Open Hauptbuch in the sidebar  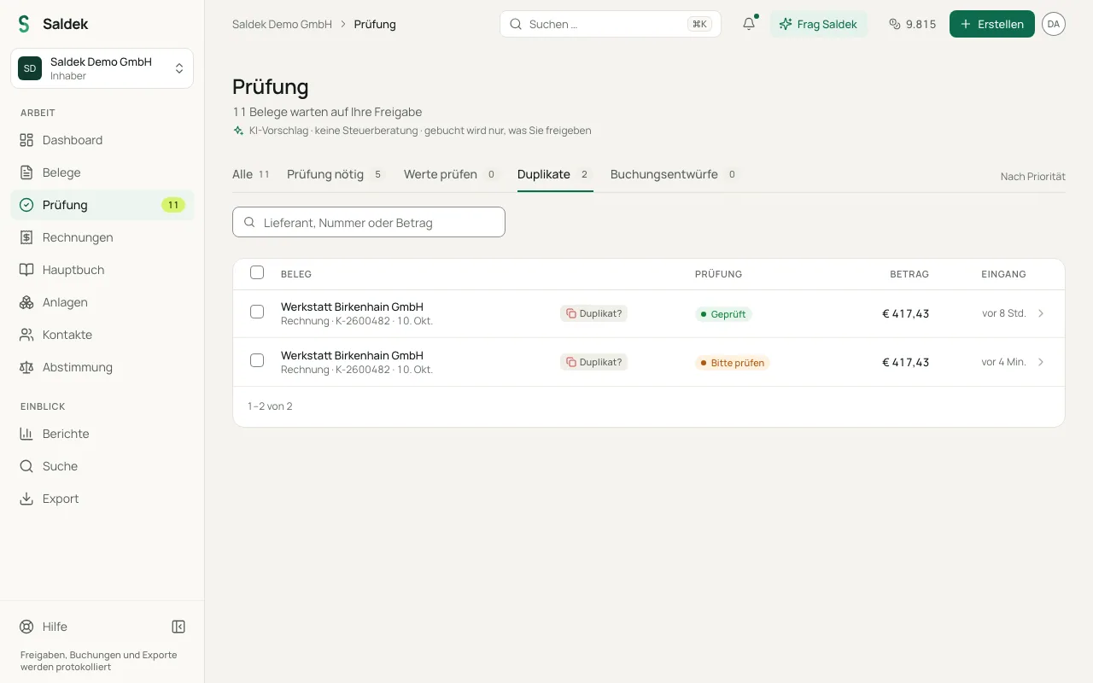coord(102,270)
